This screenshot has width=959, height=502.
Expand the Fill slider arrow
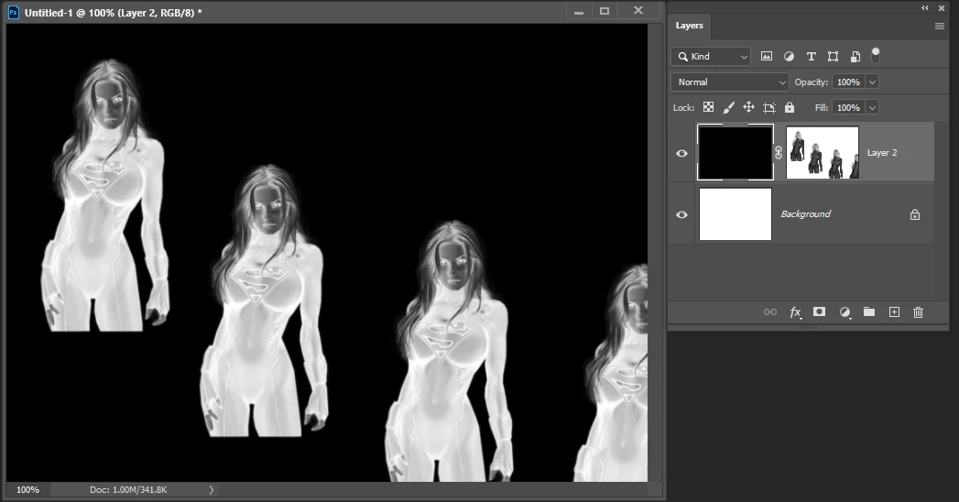873,107
